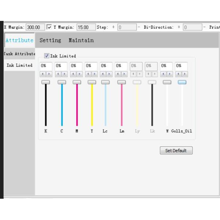
Task: Click the black K ink slider handle
Action: [46, 82]
